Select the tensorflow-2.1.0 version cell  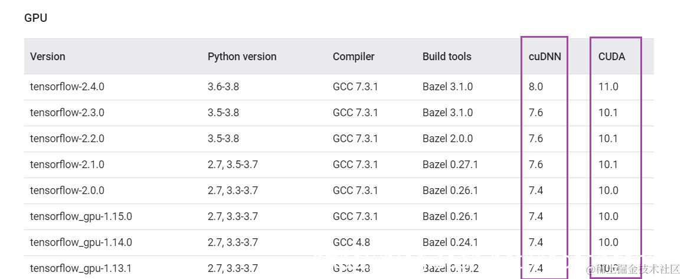67,165
